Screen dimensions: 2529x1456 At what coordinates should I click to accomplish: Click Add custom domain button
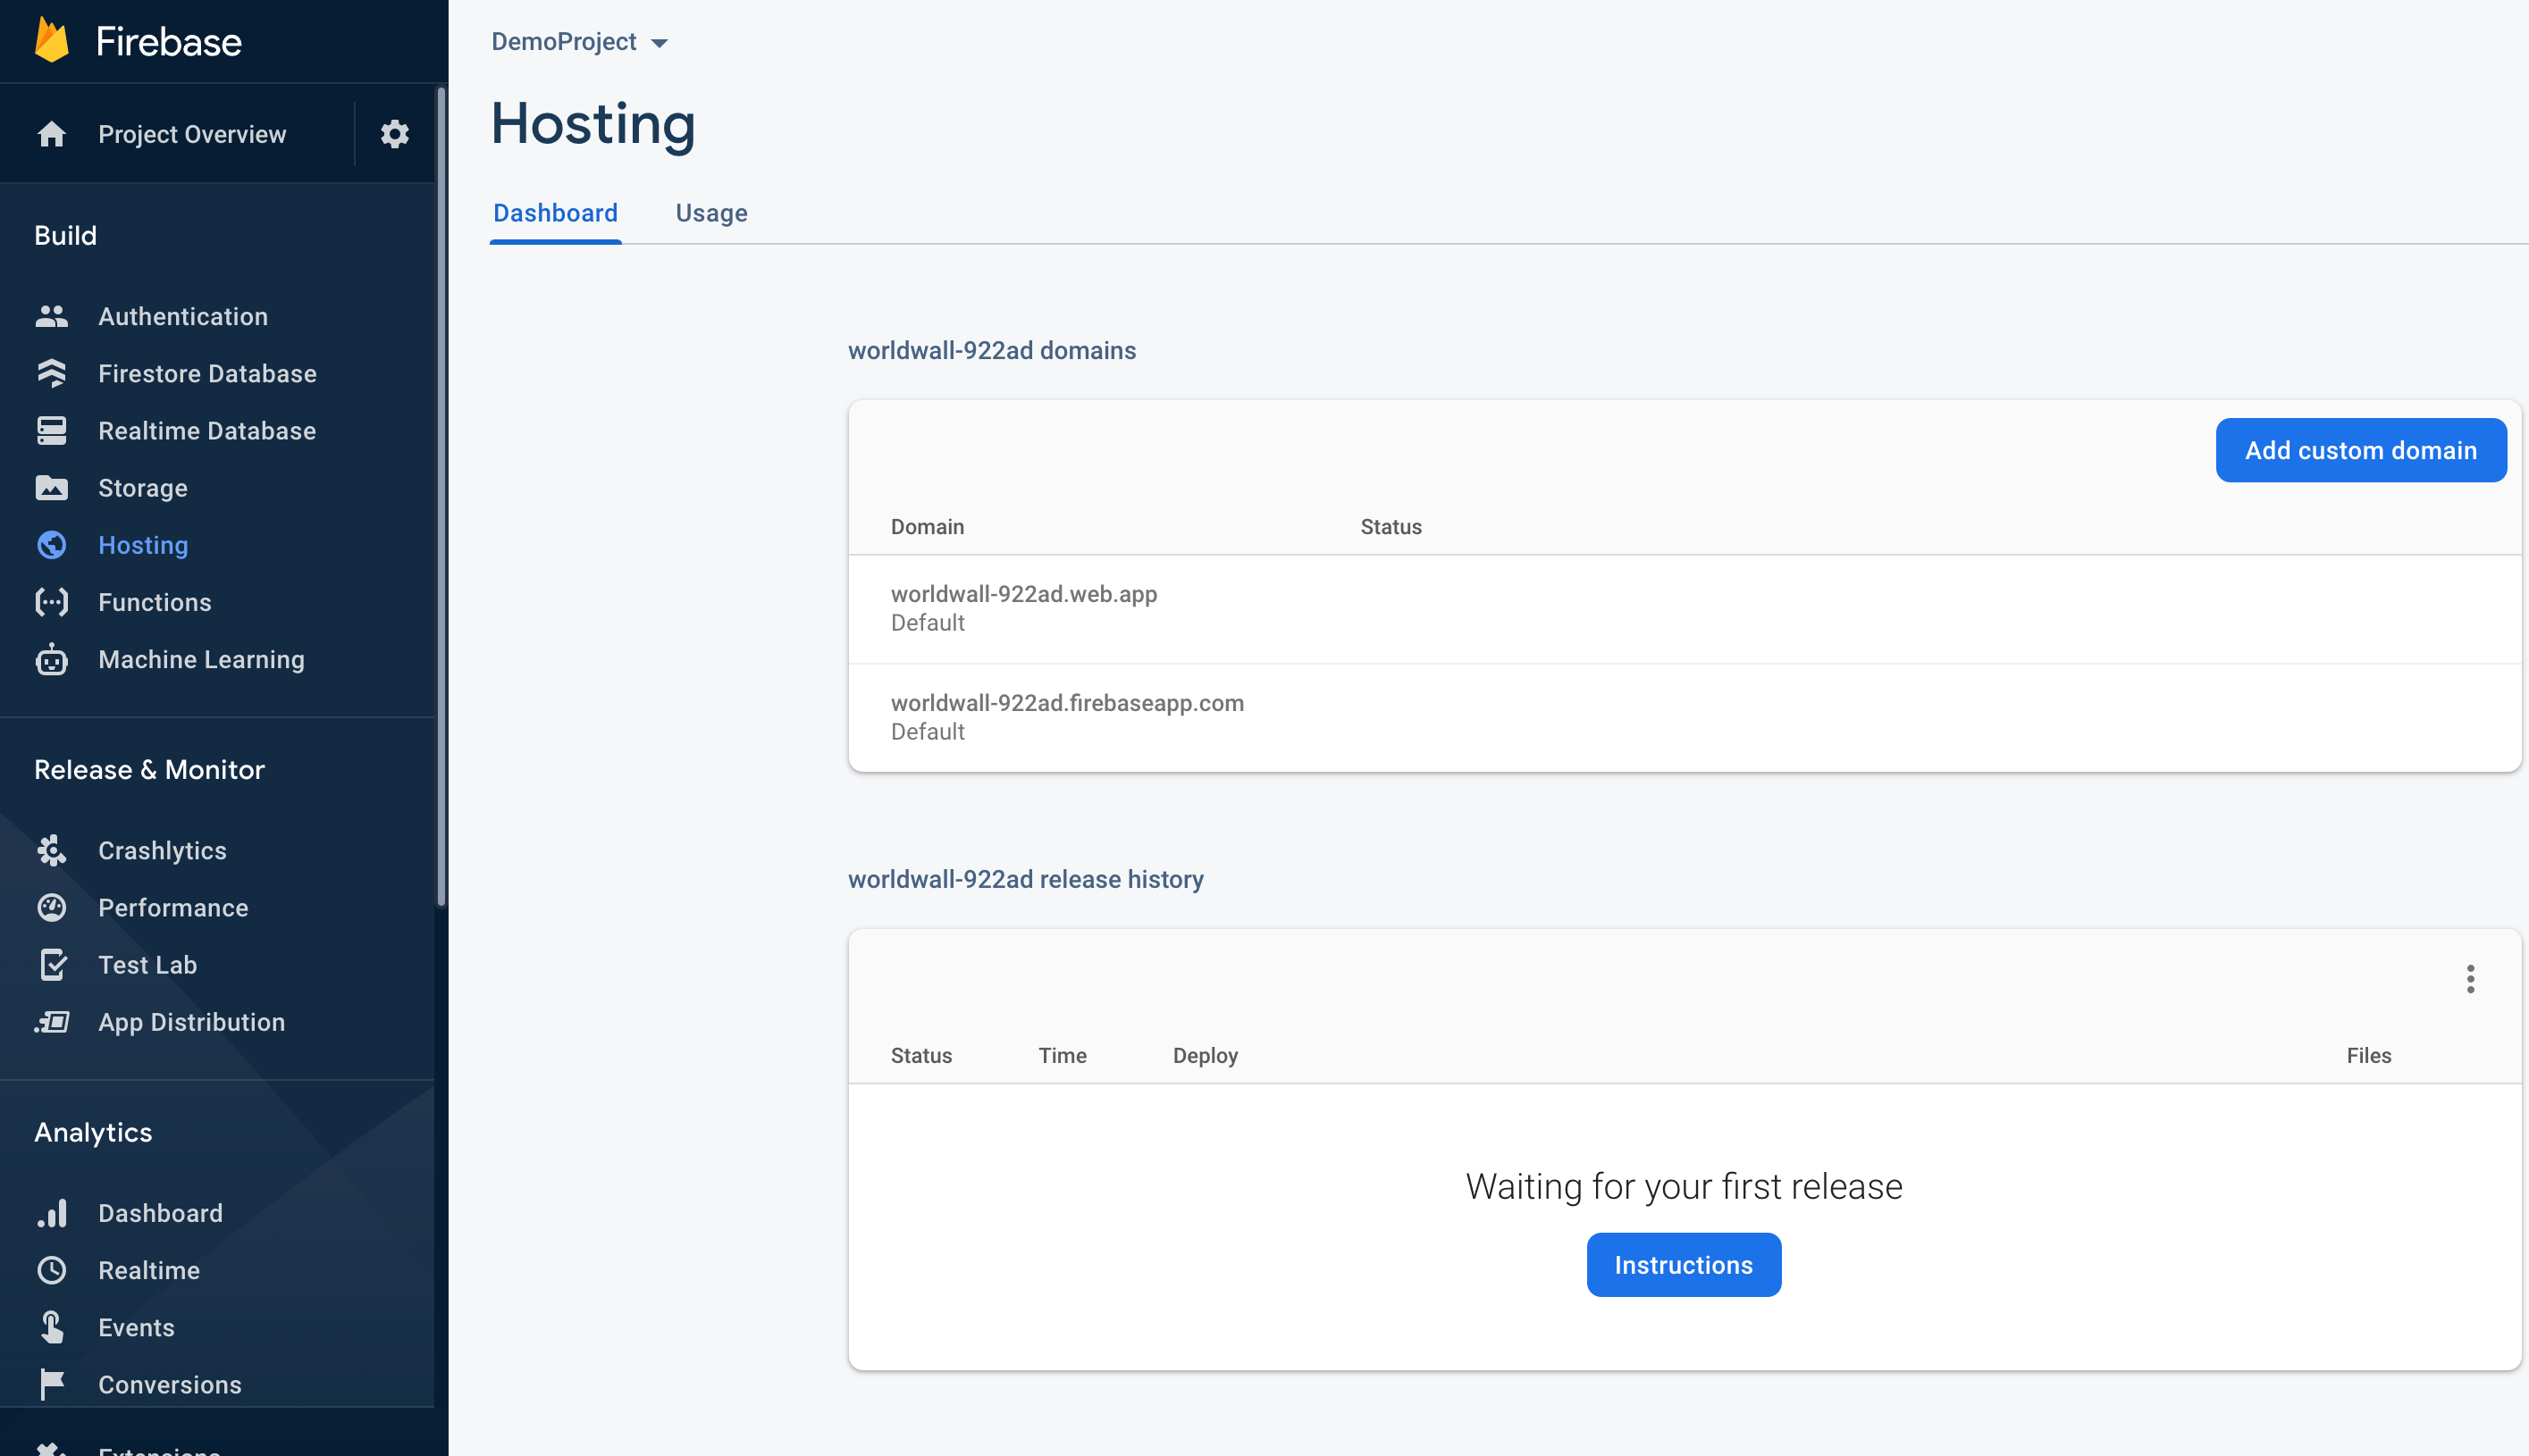pos(2360,450)
